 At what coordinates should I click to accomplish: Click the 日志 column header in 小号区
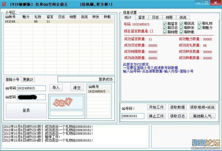click(x=62, y=17)
